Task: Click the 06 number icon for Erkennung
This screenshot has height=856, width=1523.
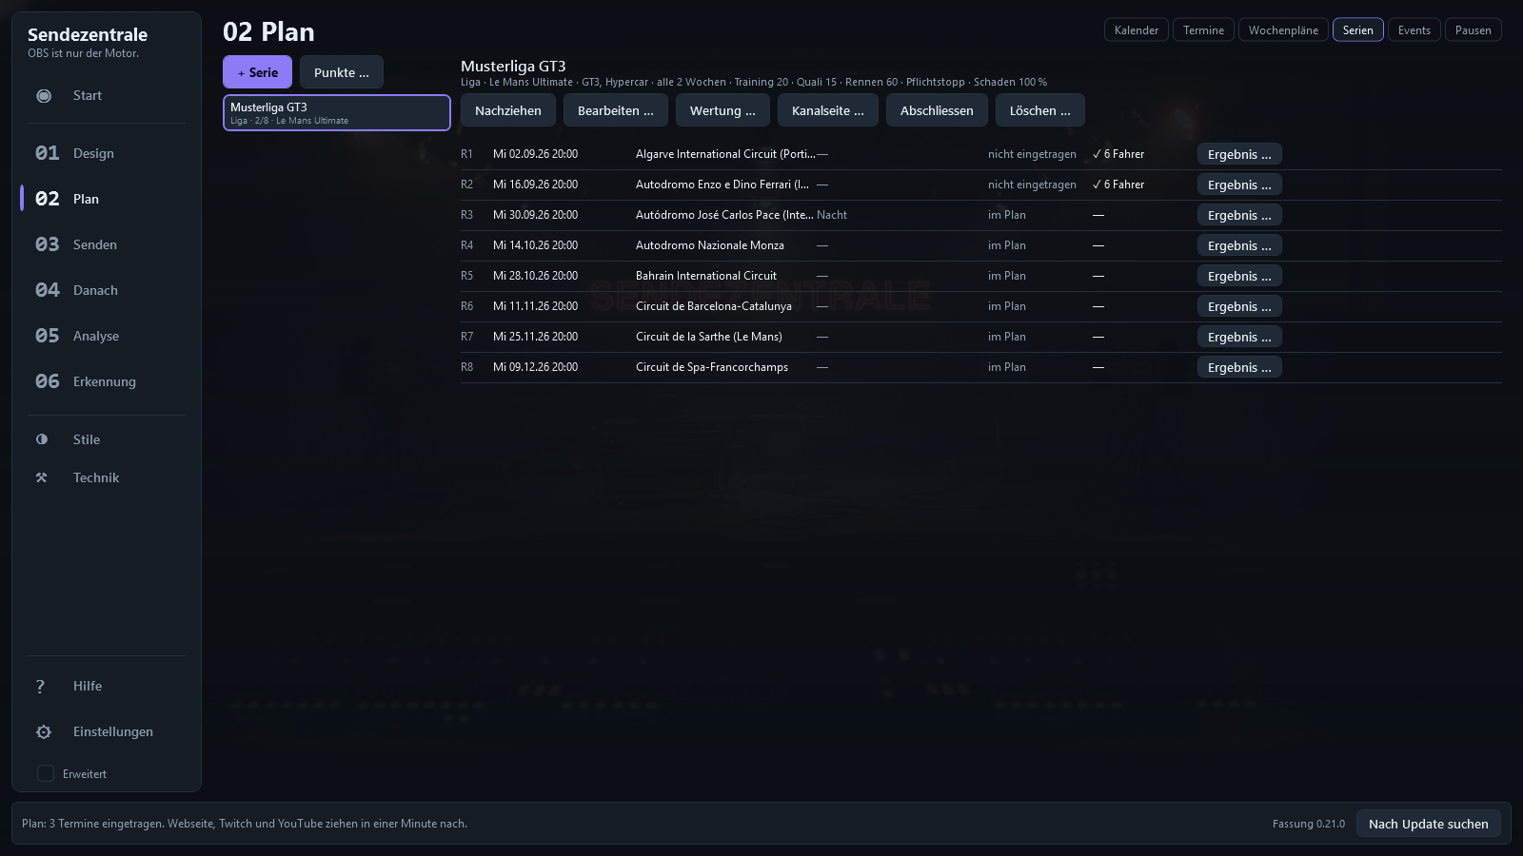Action: 48,381
